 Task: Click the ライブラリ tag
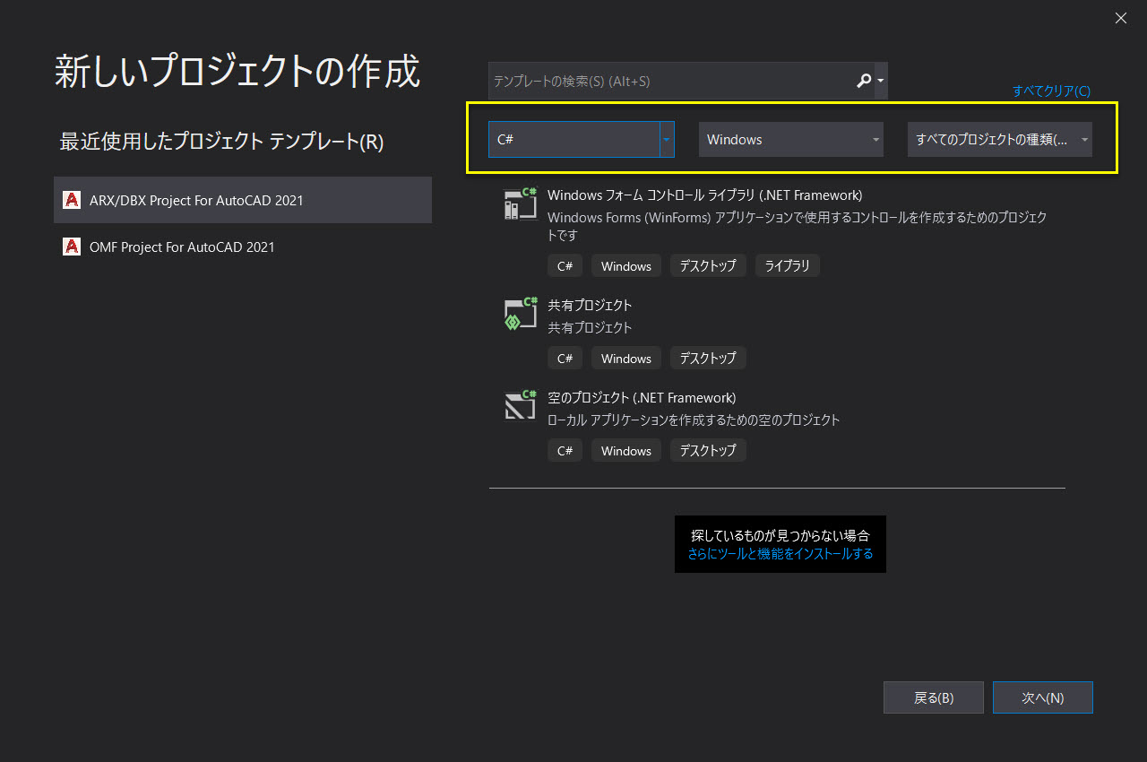788,265
